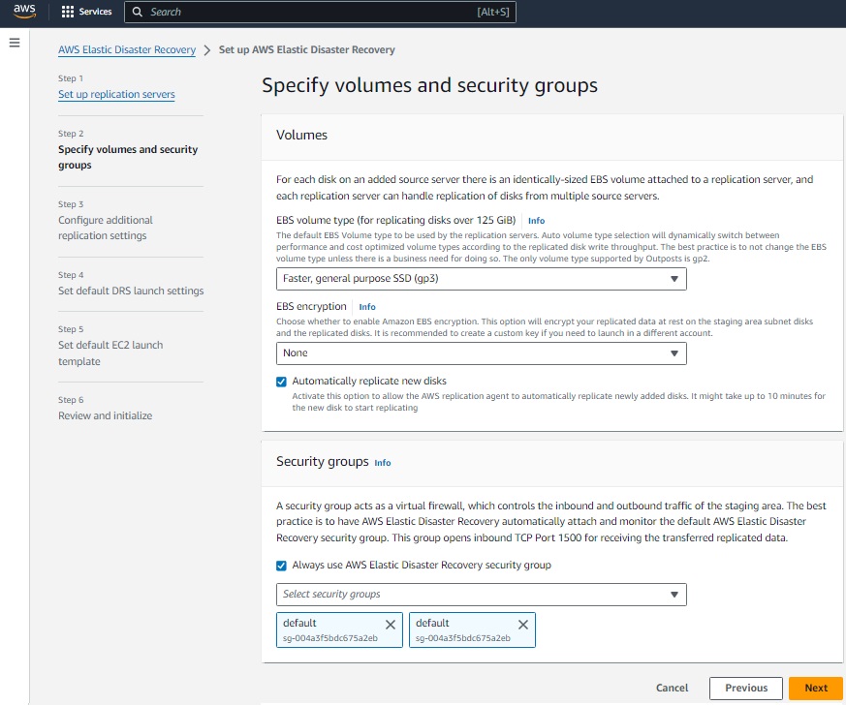Expand the EBS volume type dropdown
The height and width of the screenshot is (705, 846).
pyautogui.click(x=481, y=279)
